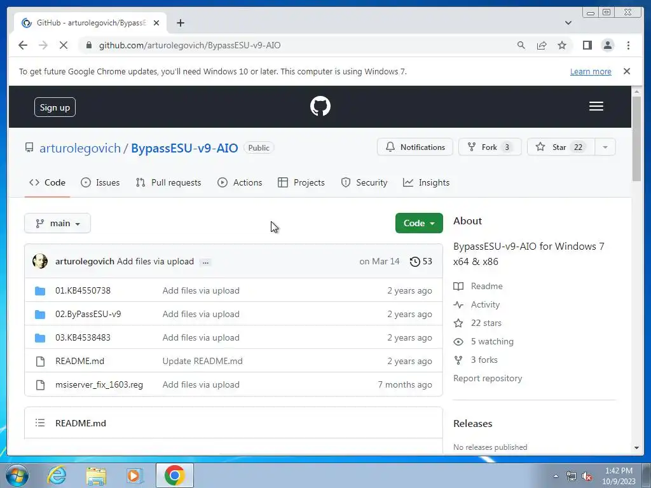Click the folder icon beside 01.KB4550738

(40, 291)
